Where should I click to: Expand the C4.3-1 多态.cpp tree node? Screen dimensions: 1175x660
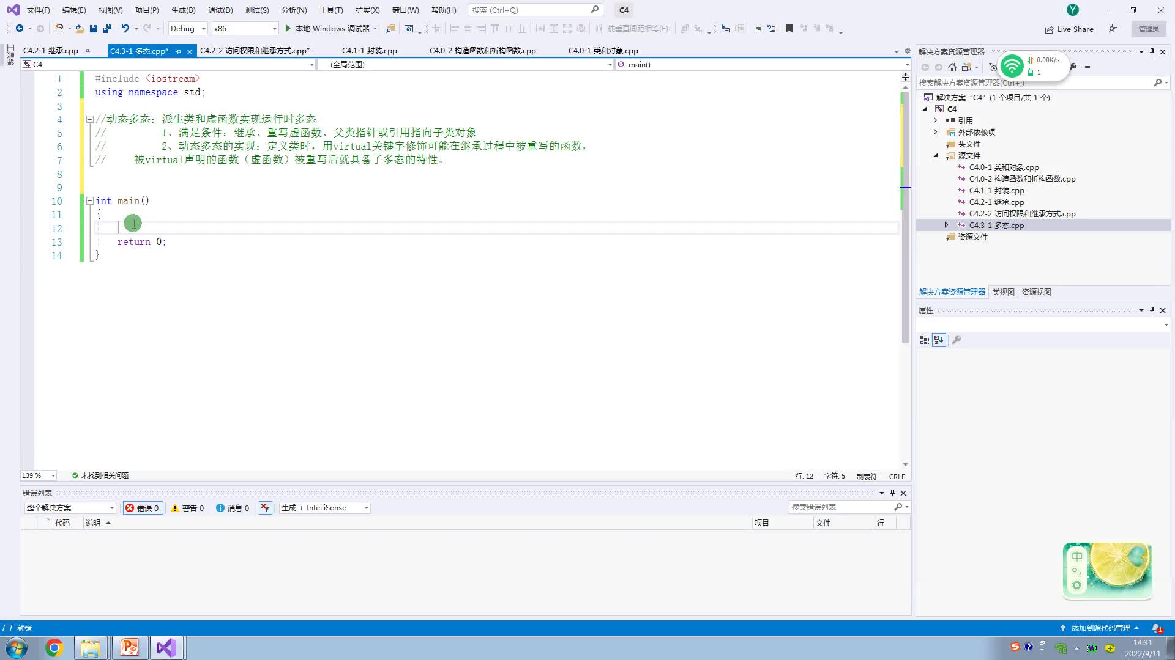point(946,226)
